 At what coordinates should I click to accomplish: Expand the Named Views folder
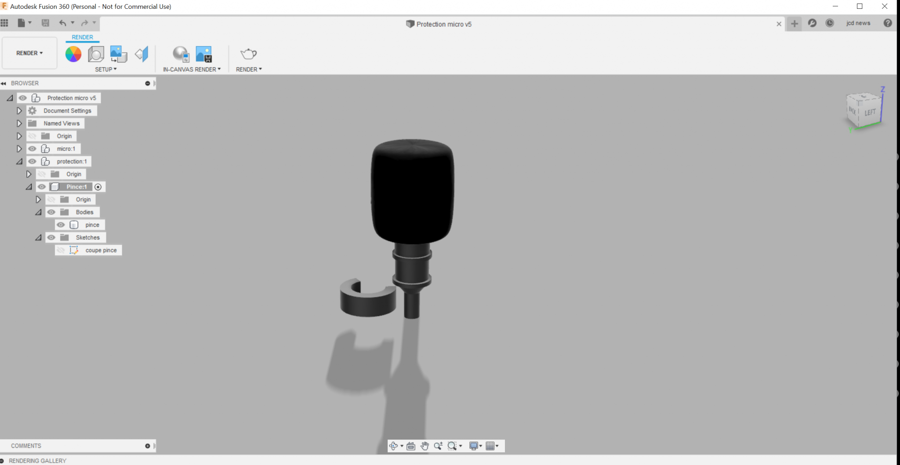click(x=19, y=124)
